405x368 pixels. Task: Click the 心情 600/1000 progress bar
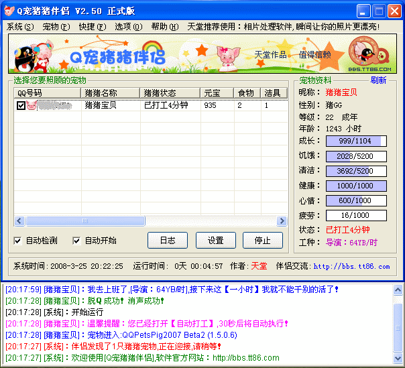click(x=356, y=200)
